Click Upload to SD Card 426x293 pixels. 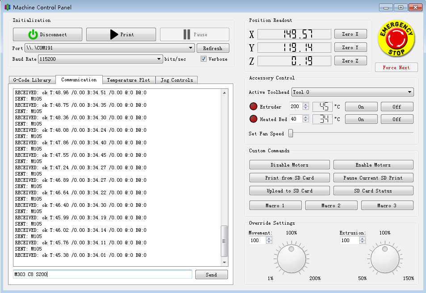point(289,191)
